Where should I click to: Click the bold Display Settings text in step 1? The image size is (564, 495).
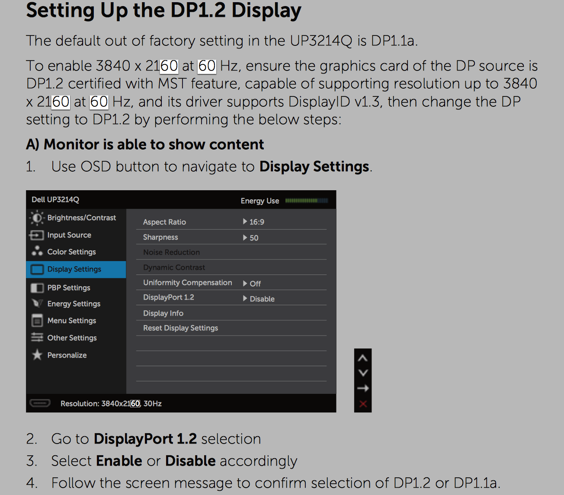[314, 167]
